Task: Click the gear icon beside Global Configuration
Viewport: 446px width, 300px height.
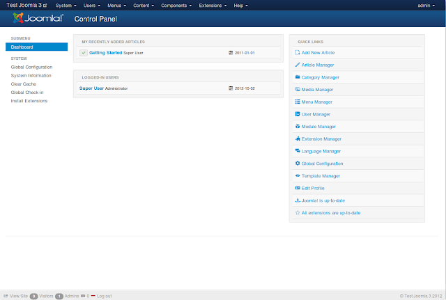Action: pos(298,163)
